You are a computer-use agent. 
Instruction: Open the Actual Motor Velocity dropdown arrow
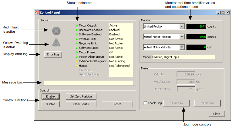click(x=182, y=47)
